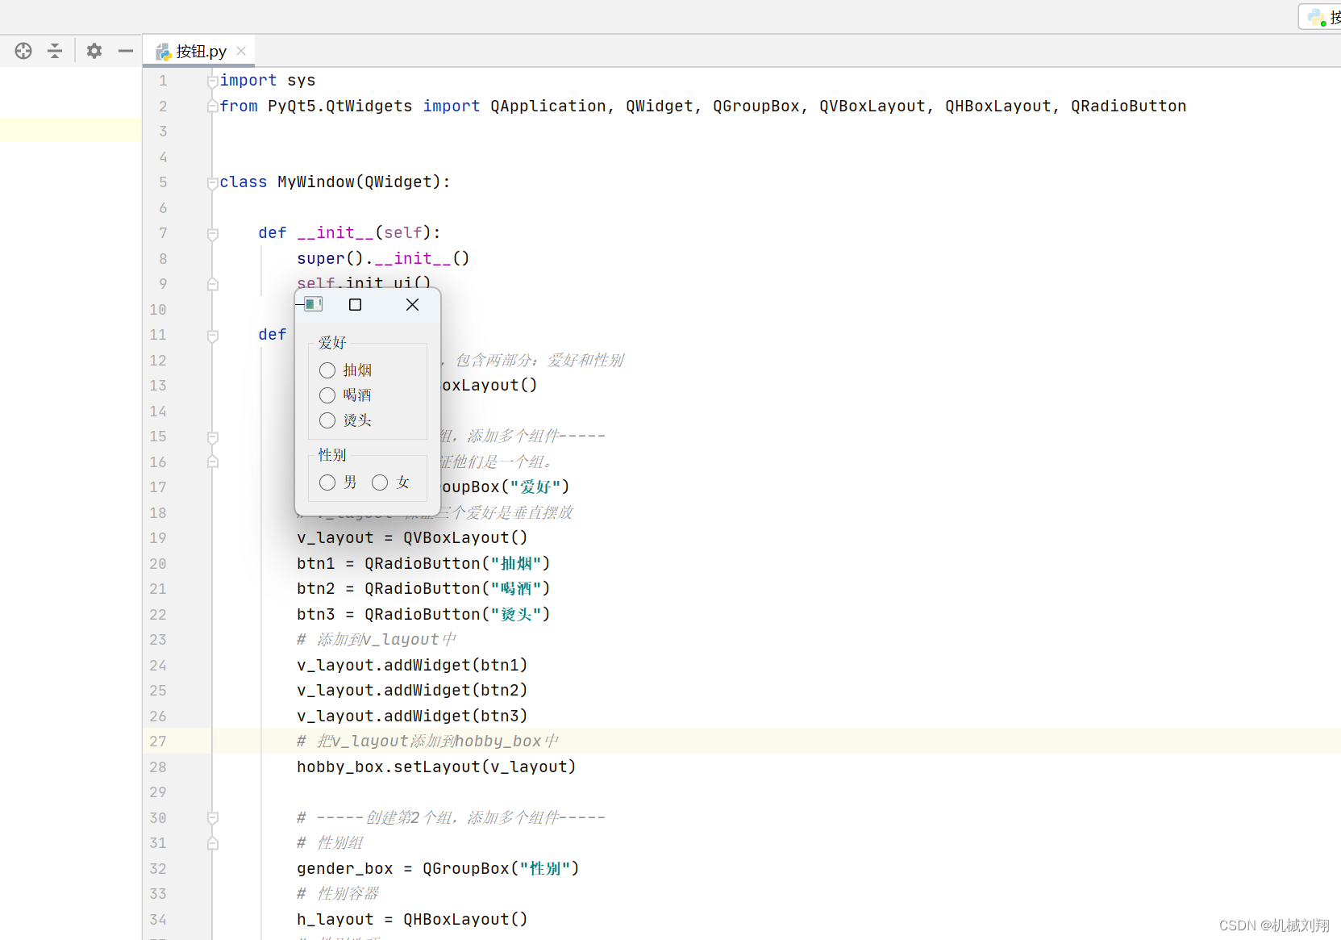1341x940 pixels.
Task: Close the 按钮.py tab with its X
Action: coord(240,50)
